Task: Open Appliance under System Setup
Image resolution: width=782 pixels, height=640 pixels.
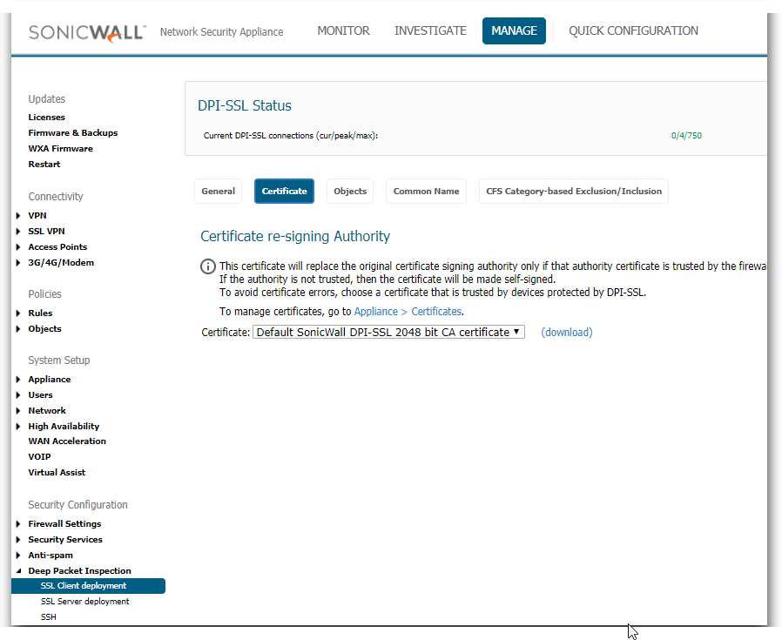Action: (50, 380)
